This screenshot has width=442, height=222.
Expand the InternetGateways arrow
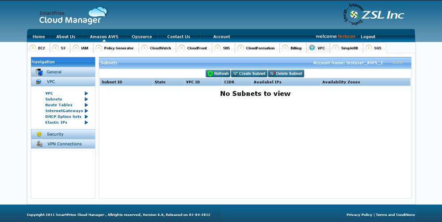click(86, 111)
